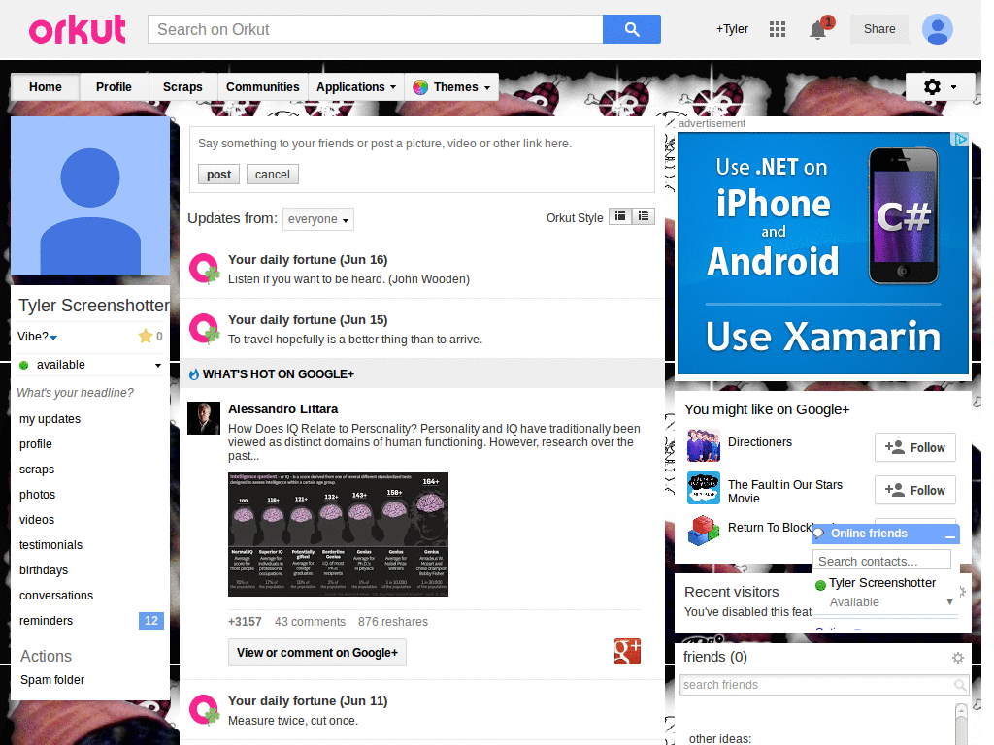Image resolution: width=994 pixels, height=745 pixels.
Task: Click the Google+ red g+ icon
Action: (x=628, y=651)
